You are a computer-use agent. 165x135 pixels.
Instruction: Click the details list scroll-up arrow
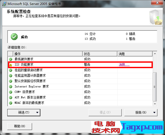point(155,54)
